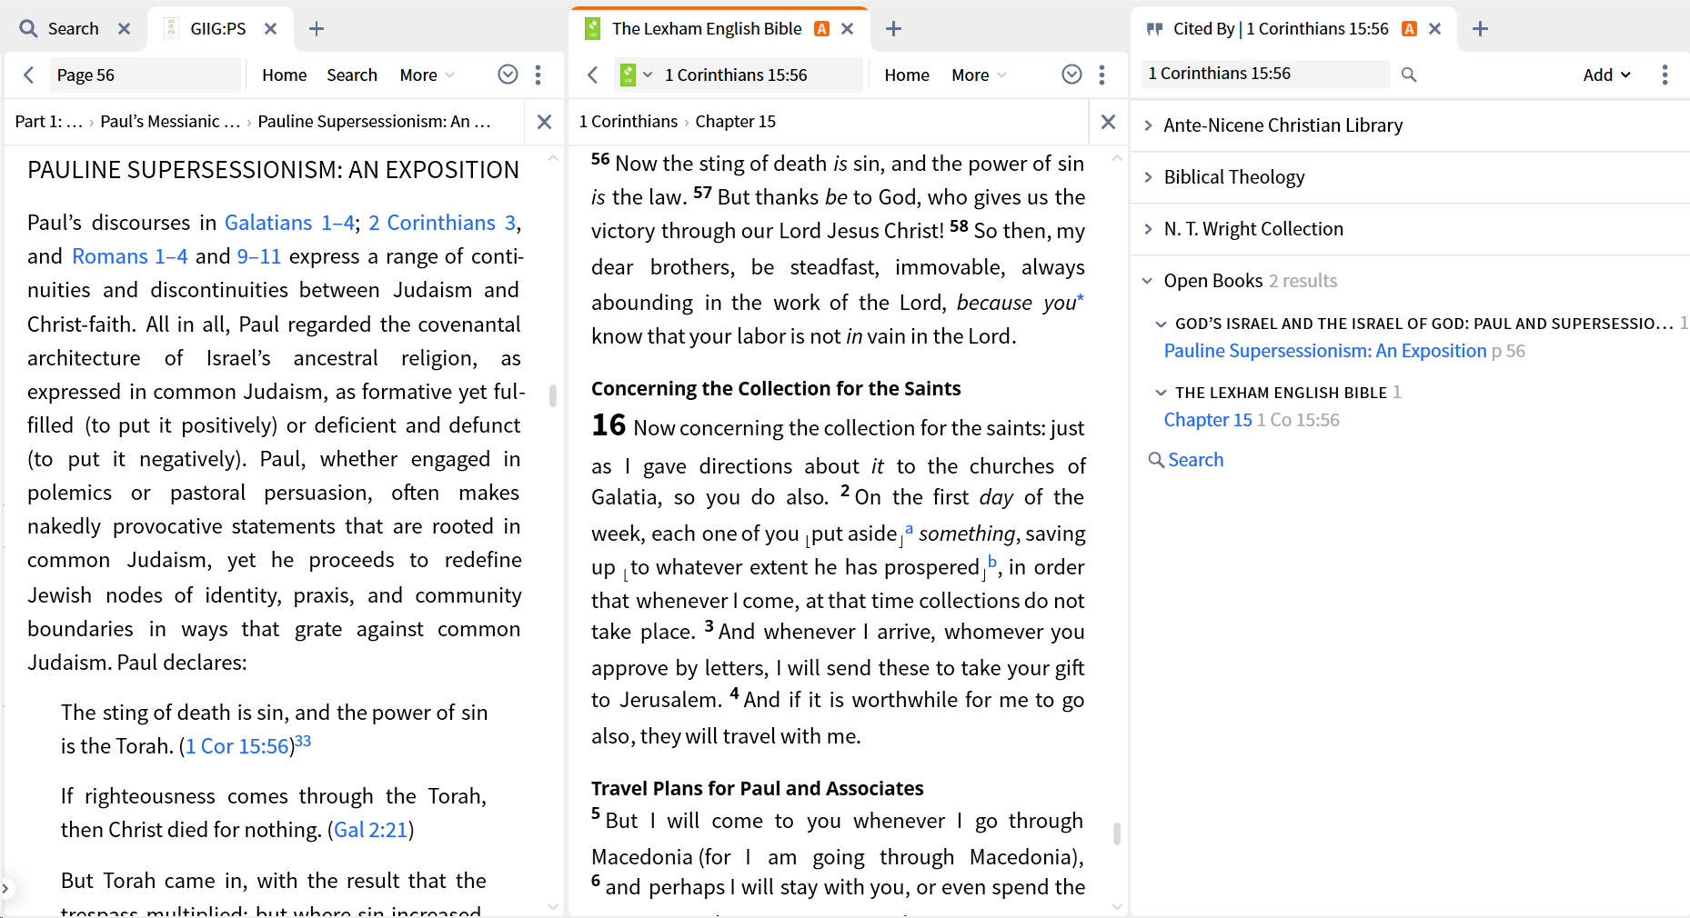
Task: Click Home in the GIIG:PS toolbar
Action: tap(285, 75)
